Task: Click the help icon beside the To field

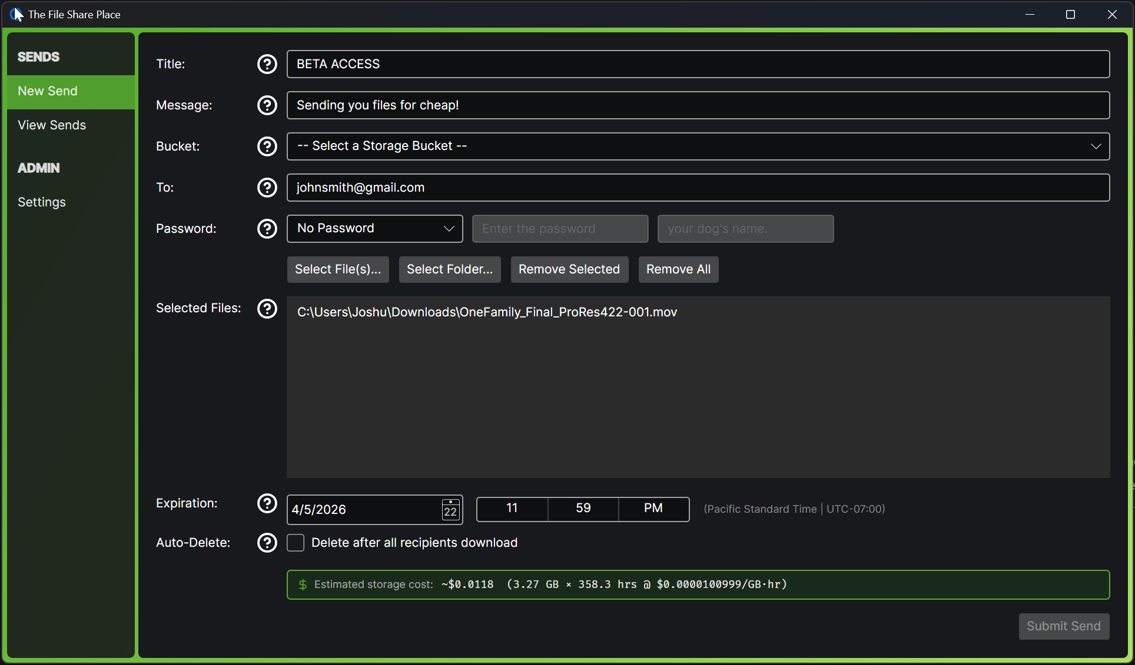Action: (267, 188)
